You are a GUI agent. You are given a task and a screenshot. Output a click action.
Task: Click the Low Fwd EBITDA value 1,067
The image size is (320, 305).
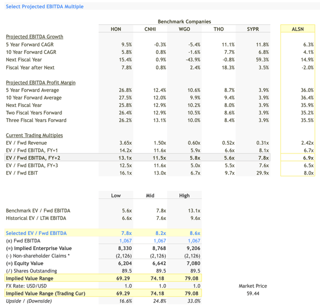pyautogui.click(x=125, y=241)
